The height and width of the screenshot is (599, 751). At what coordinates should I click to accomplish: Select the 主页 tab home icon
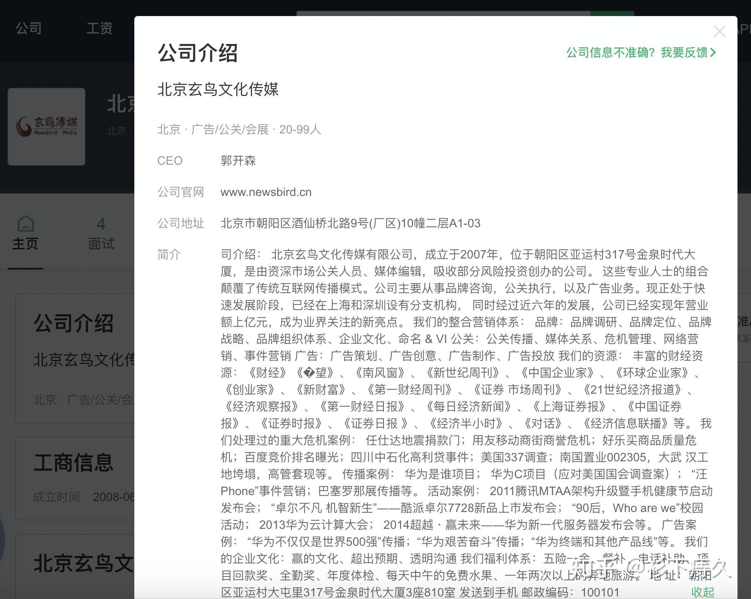click(25, 224)
